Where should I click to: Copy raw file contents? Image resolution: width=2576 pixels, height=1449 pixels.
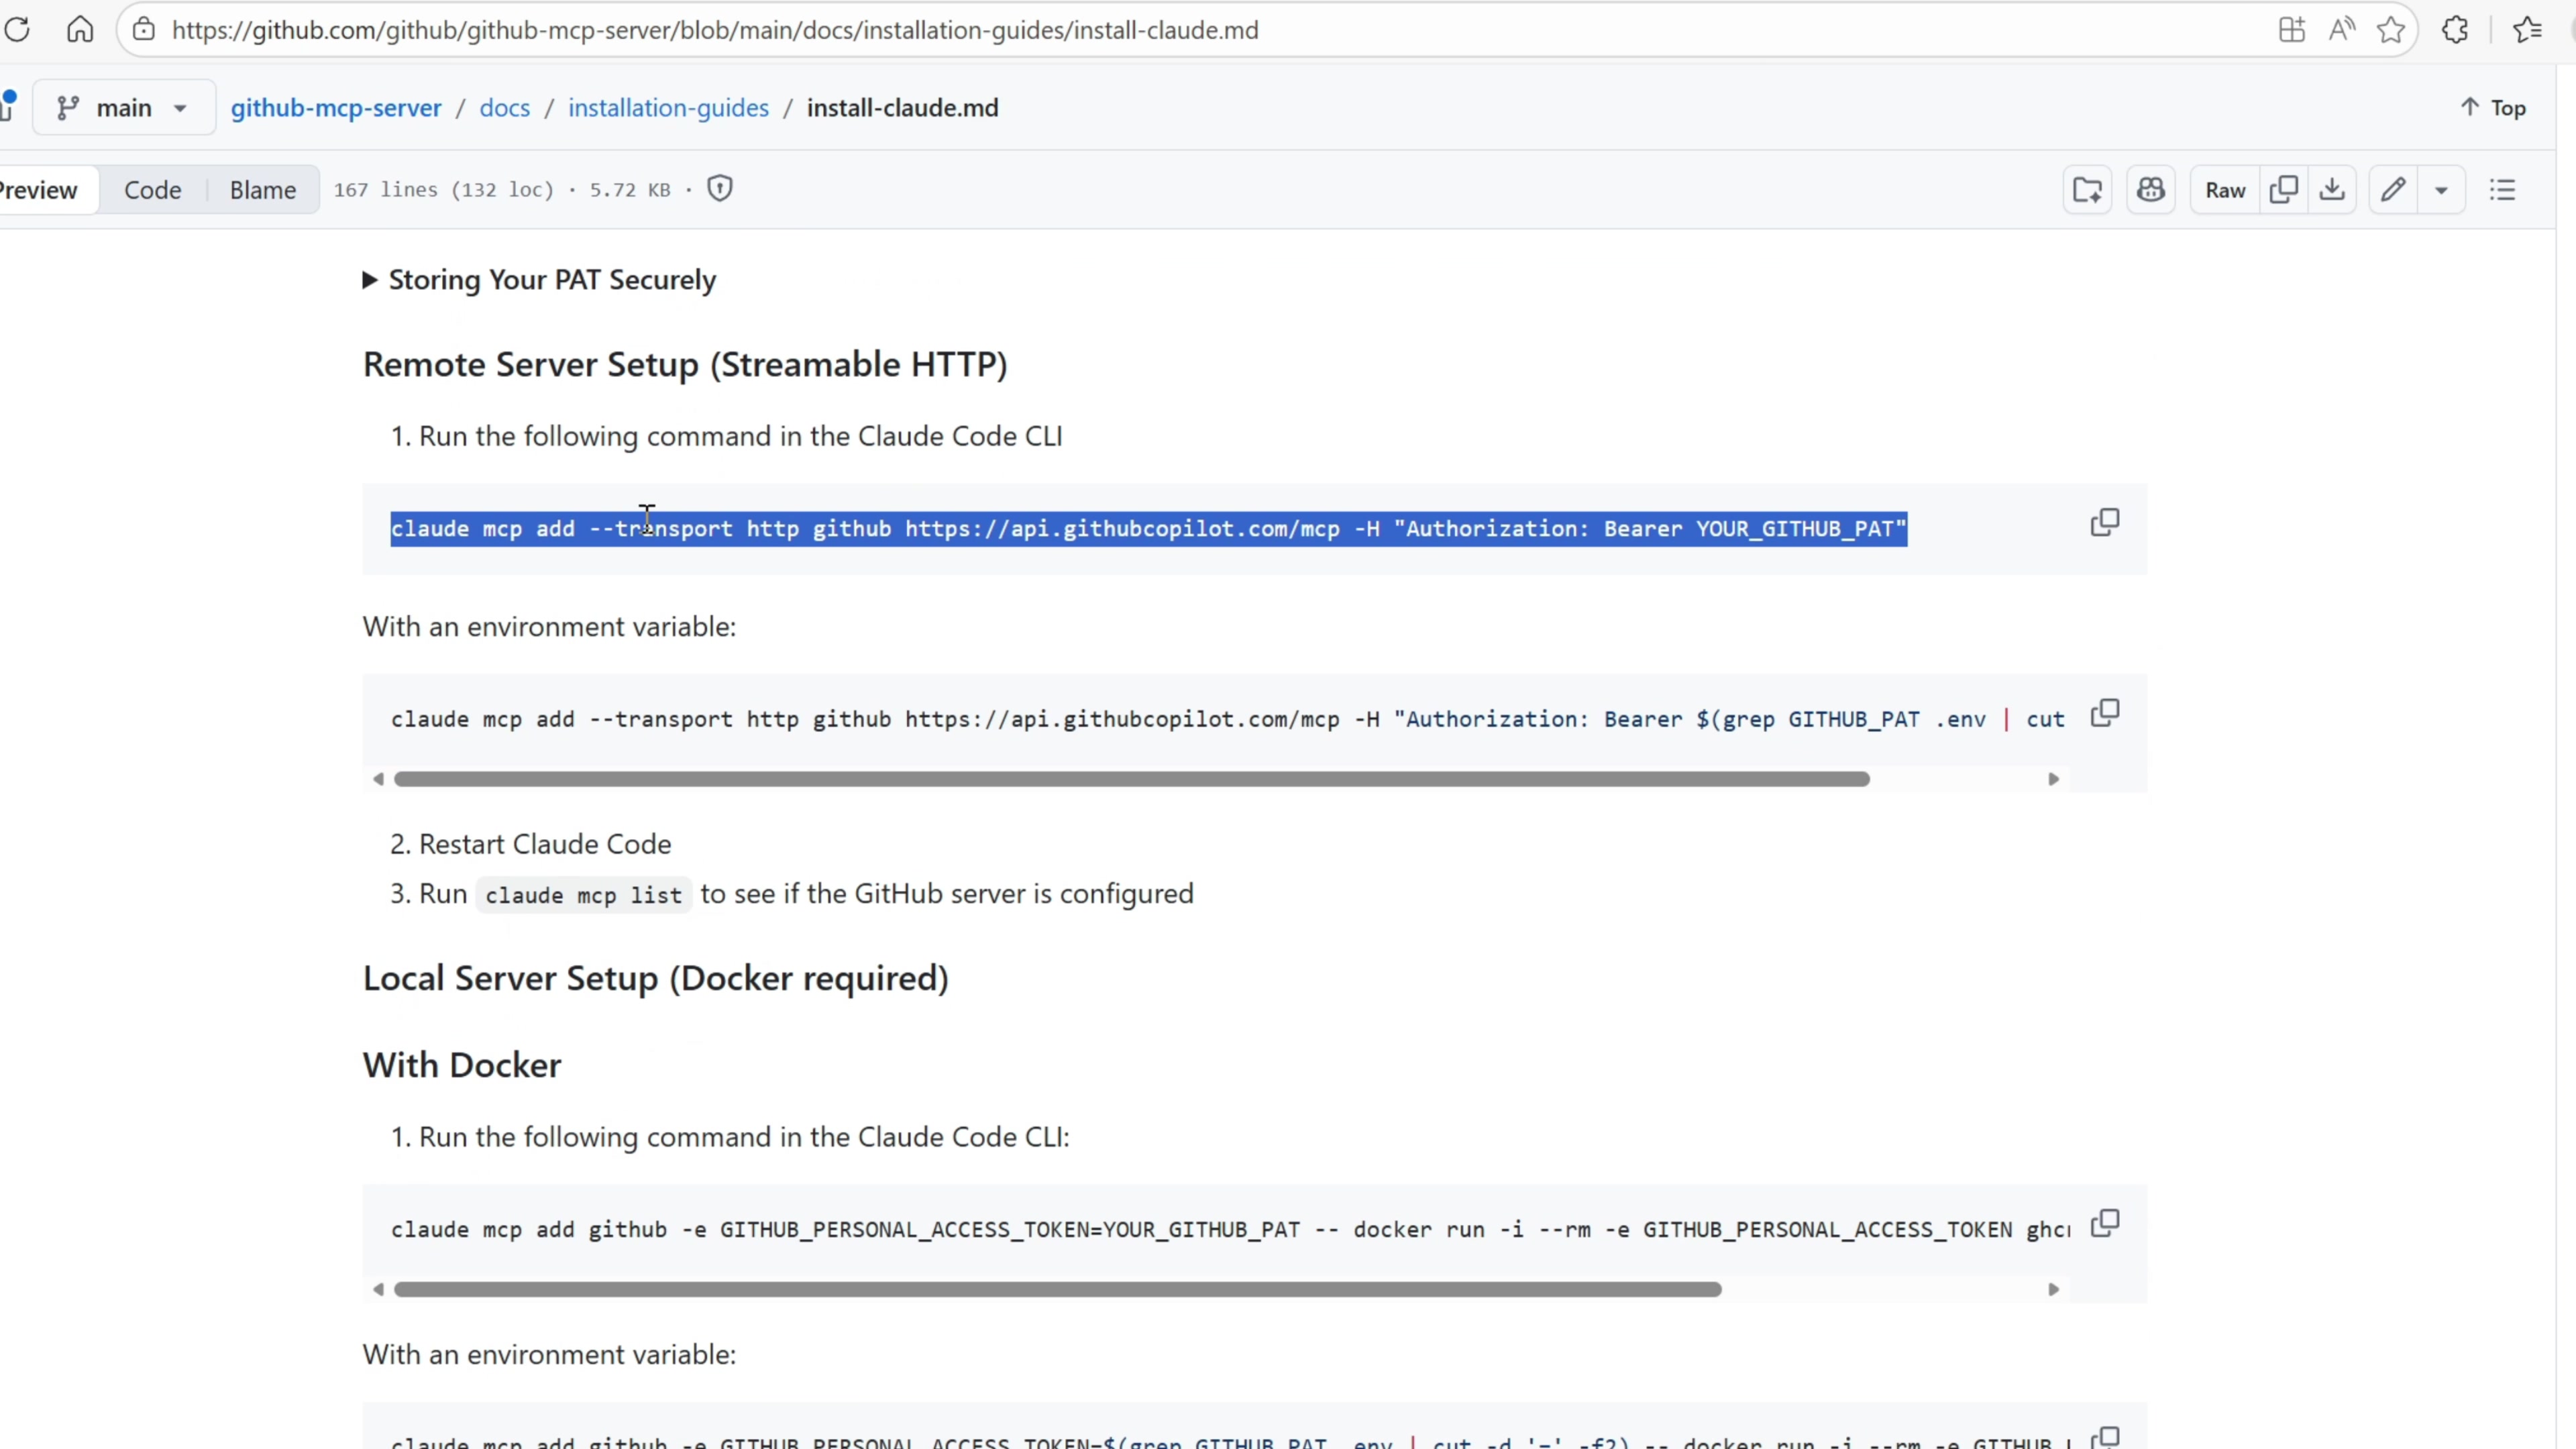pyautogui.click(x=2284, y=190)
